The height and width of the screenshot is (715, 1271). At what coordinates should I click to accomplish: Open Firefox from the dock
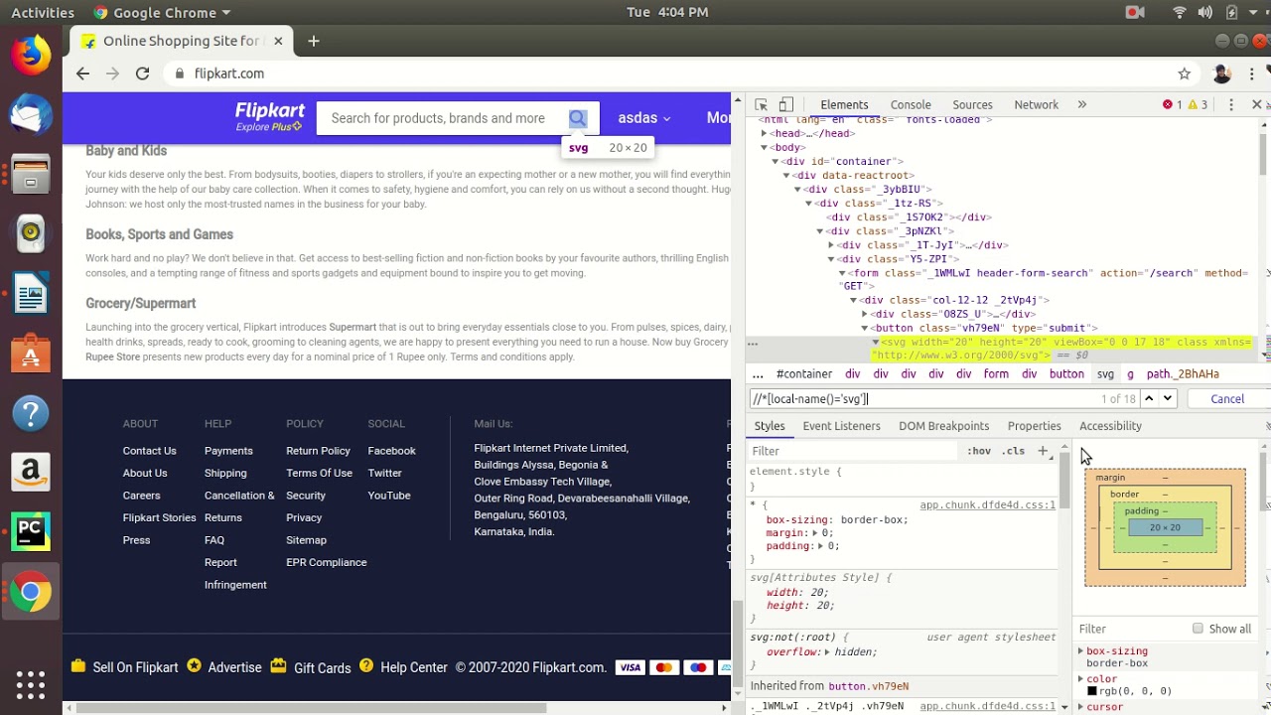click(31, 54)
